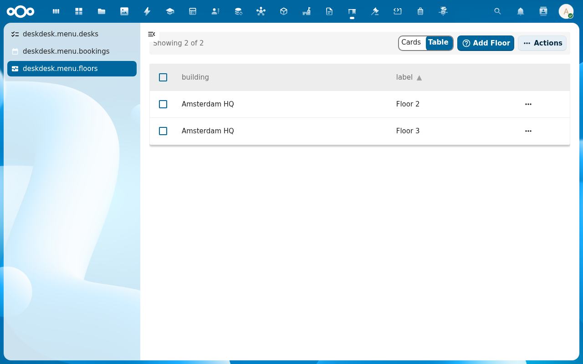
Task: Open the four-squares grid app in the top bar
Action: [x=79, y=11]
